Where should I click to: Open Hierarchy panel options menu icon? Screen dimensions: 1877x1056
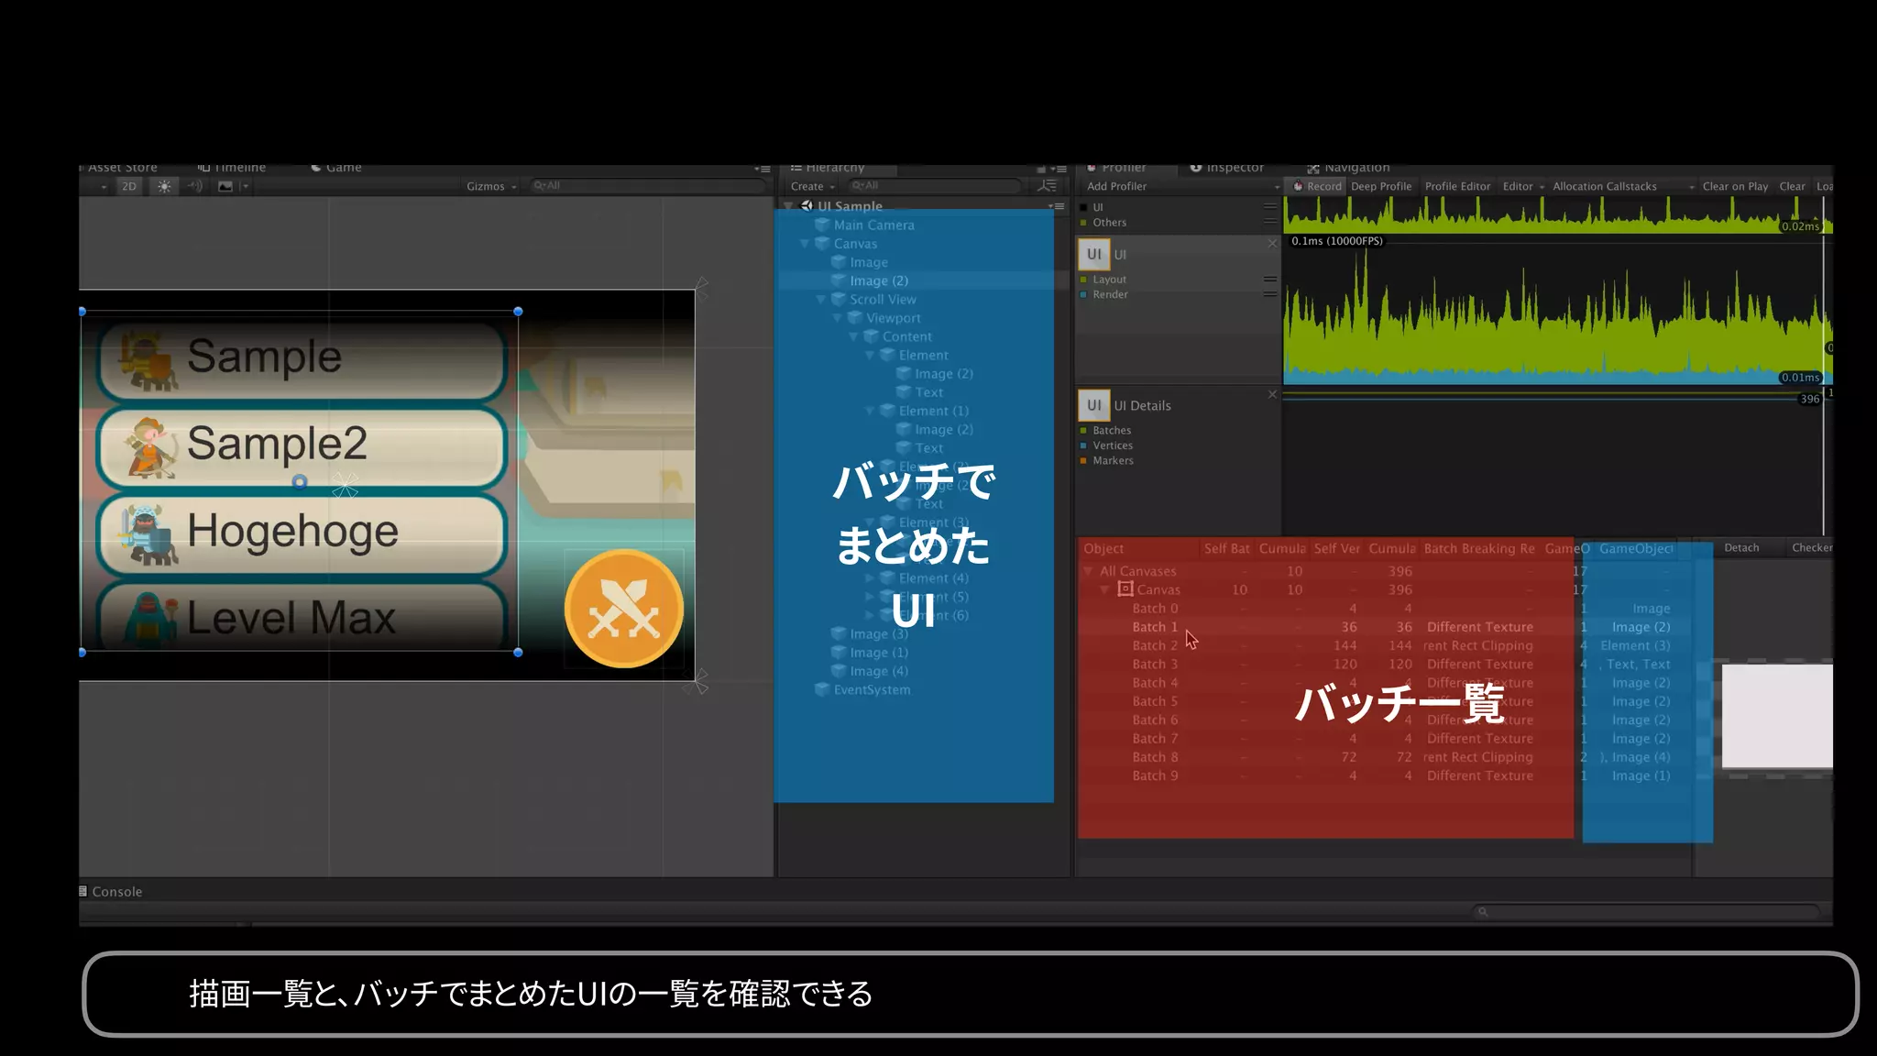[1059, 169]
